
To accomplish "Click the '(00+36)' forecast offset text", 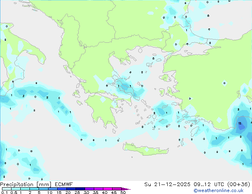I will coord(239,184).
